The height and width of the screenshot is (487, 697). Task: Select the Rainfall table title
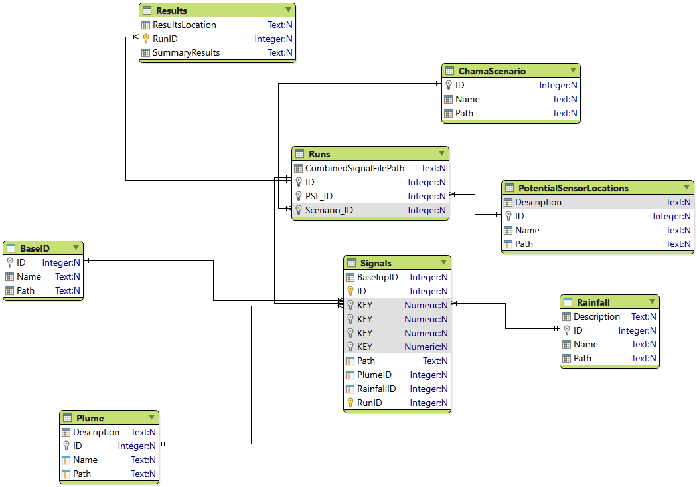pyautogui.click(x=593, y=302)
